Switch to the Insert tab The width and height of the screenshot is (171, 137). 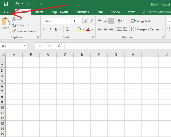[39, 12]
